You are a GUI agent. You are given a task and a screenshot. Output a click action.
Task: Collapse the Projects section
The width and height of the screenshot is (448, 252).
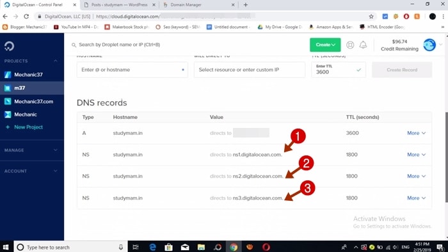coord(56,61)
